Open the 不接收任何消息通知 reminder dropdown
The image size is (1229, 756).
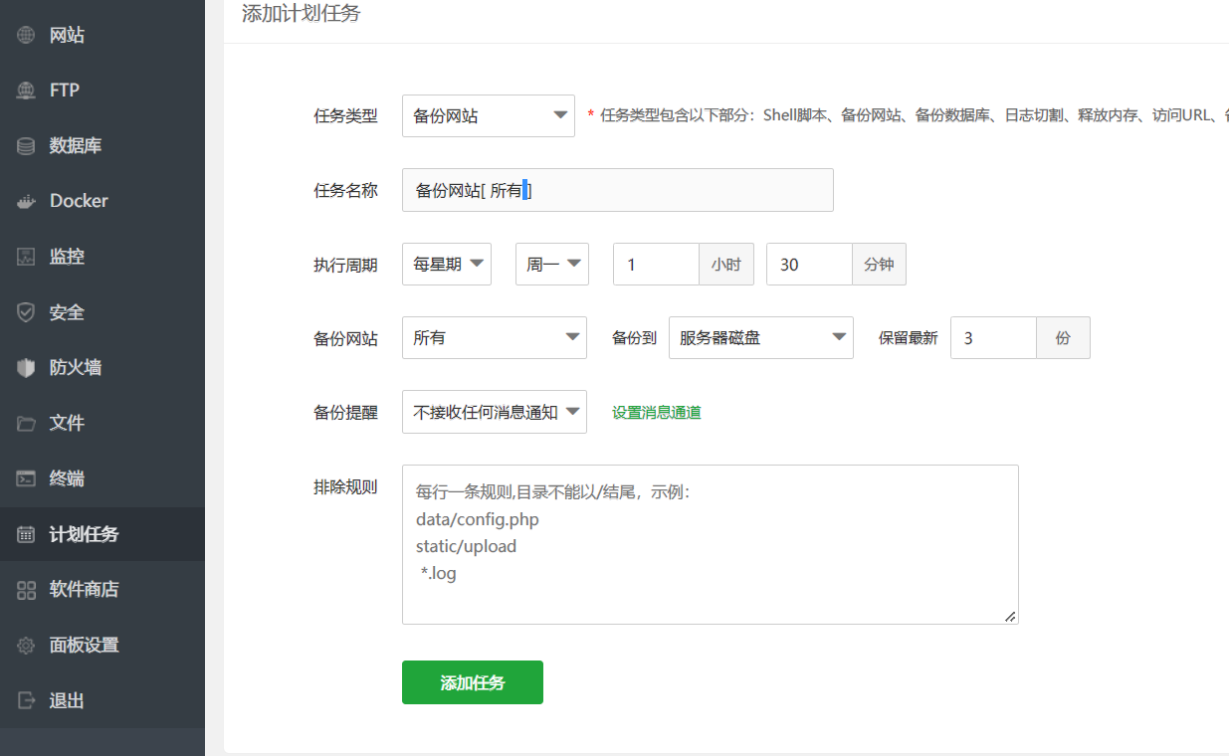494,412
